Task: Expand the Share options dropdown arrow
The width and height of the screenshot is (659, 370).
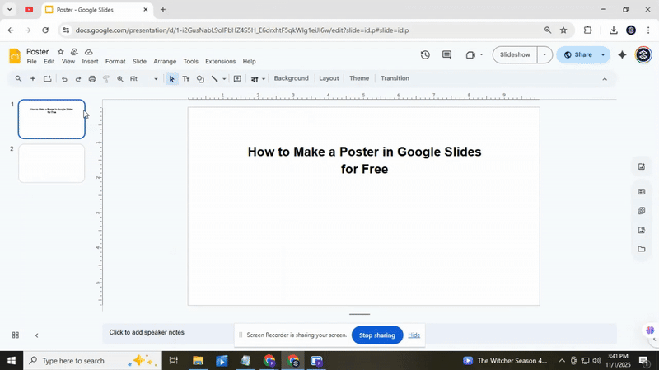Action: click(603, 55)
